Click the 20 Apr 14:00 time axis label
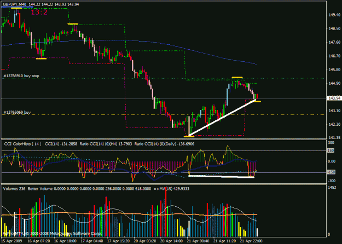Screen dimensions: 342x244 tap(170, 241)
